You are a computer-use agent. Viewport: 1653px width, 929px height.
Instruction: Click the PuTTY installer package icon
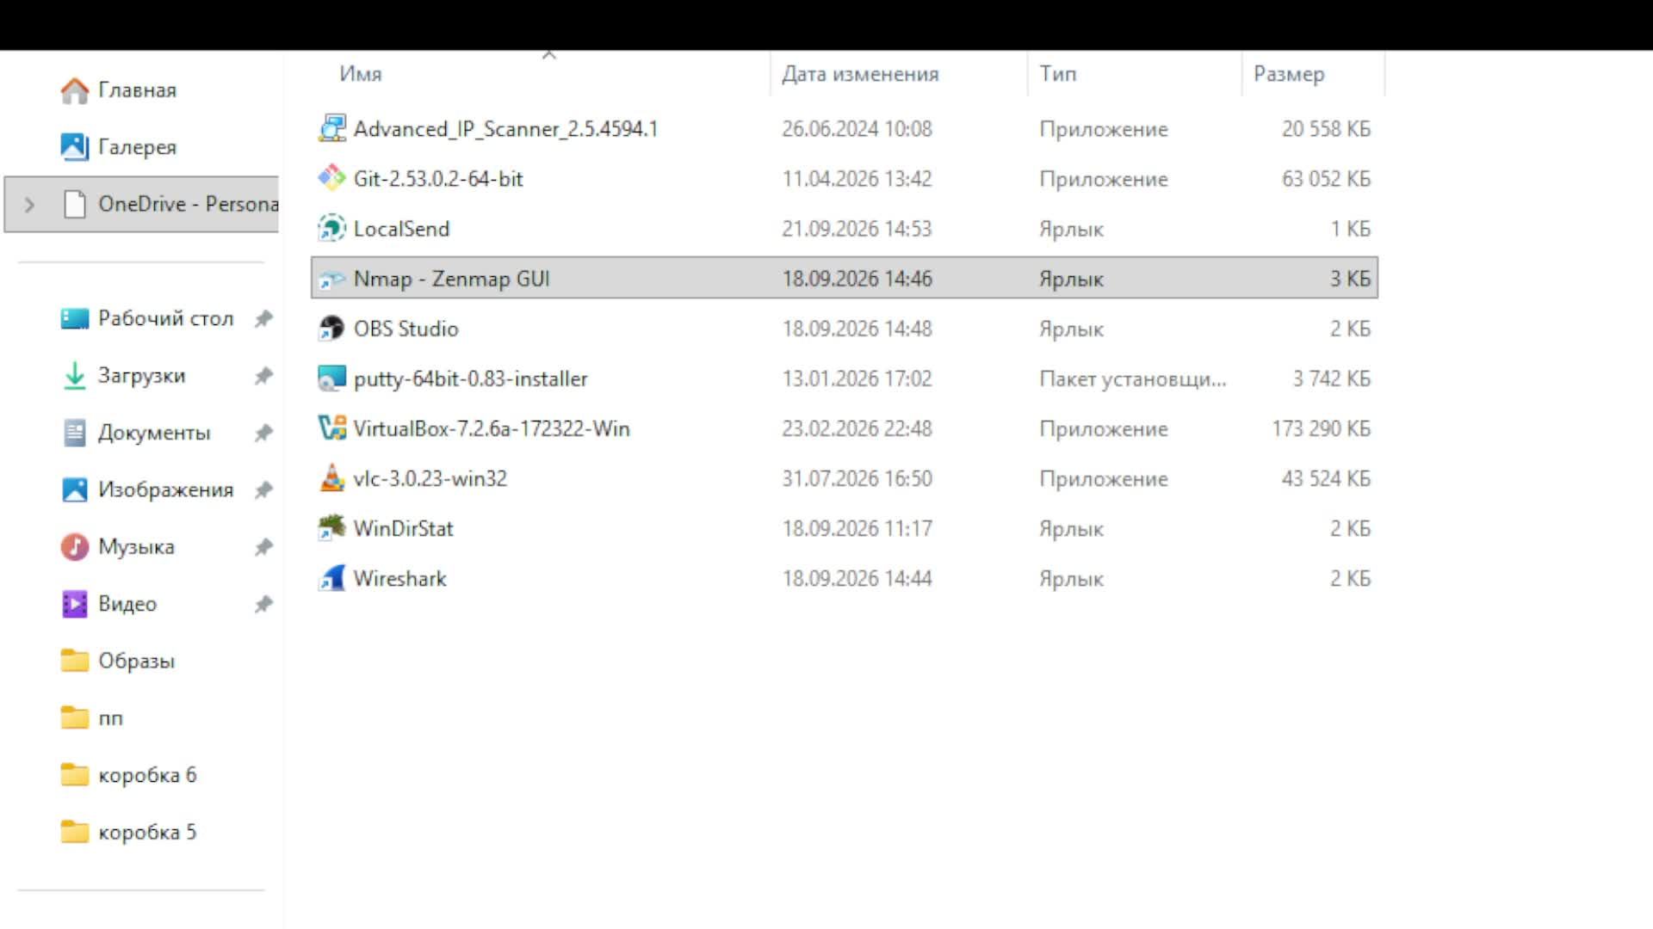(331, 378)
